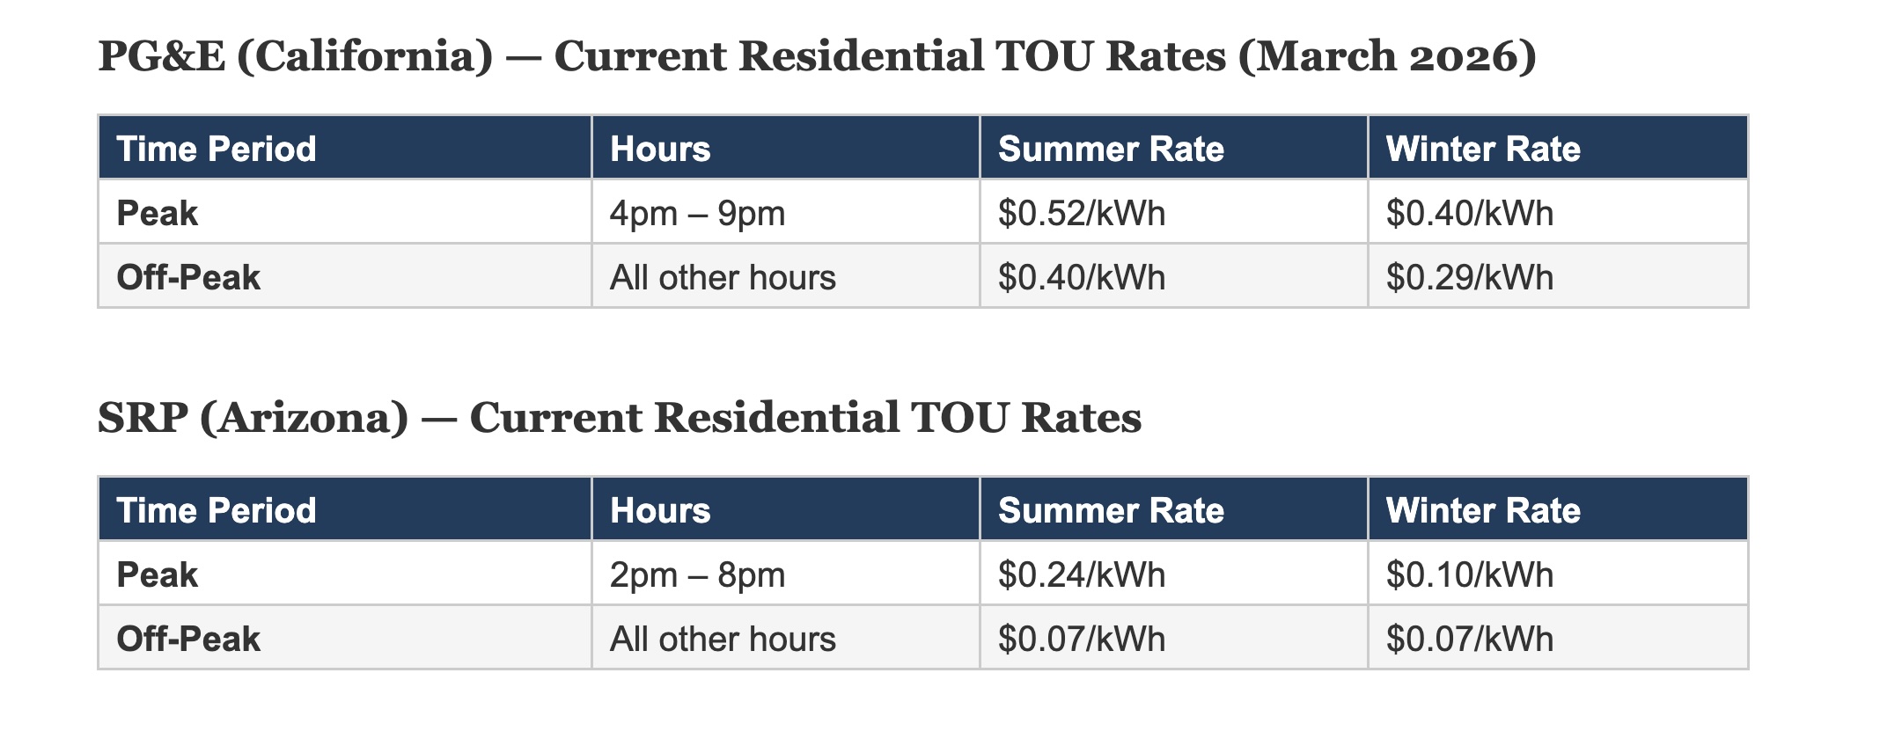Select the $0.10/kWh winter peak rate
1880x746 pixels.
1470,575
